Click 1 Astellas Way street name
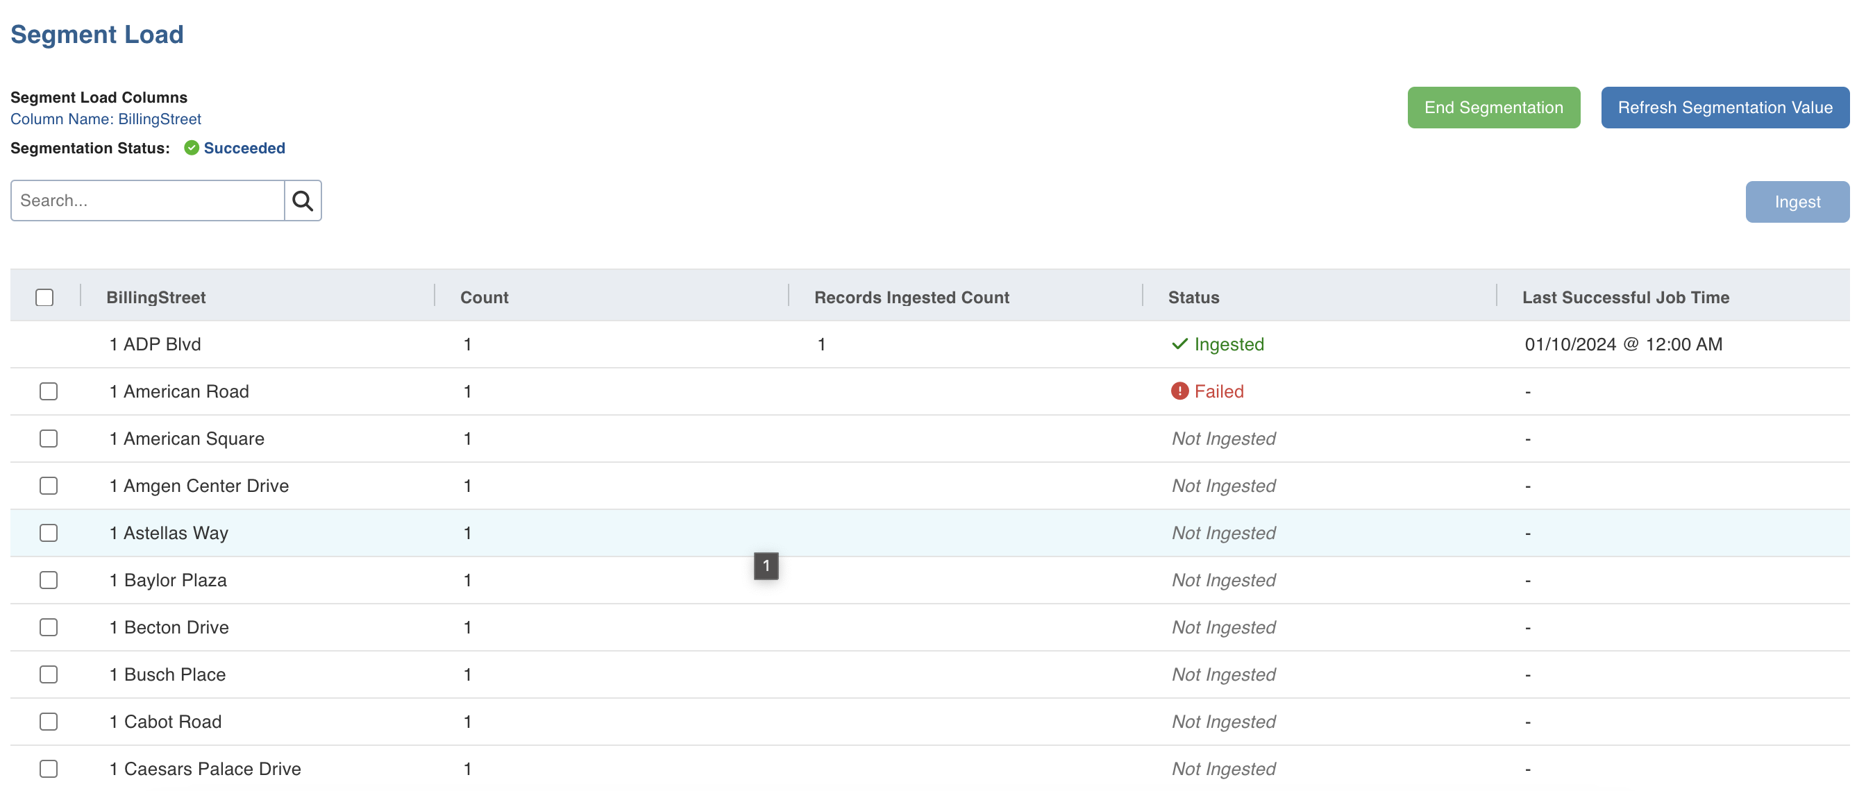This screenshot has height=791, width=1866. (169, 532)
